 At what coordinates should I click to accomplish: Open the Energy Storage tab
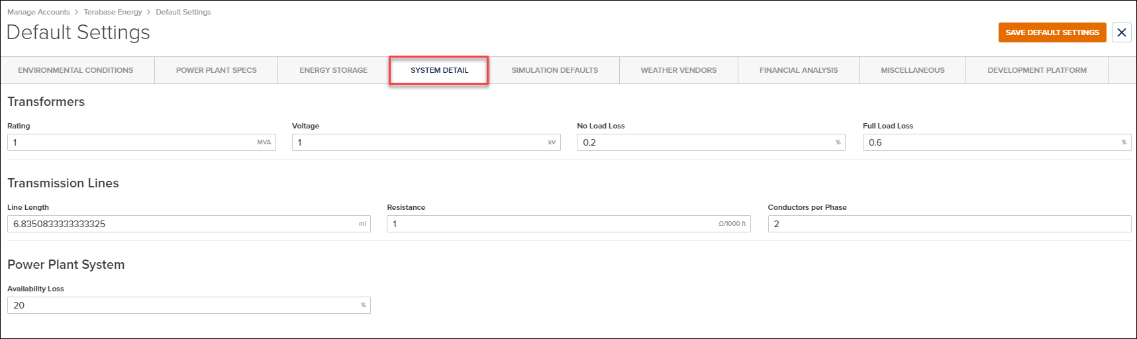tap(333, 70)
